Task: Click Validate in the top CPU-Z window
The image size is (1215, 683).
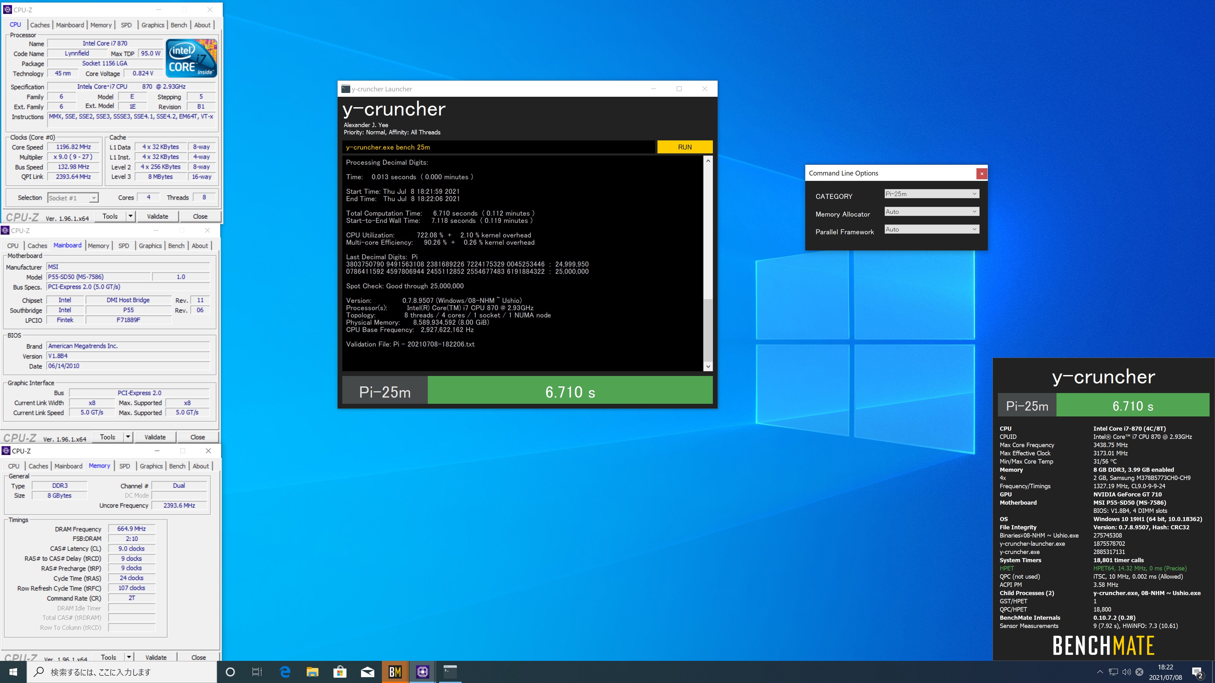Action: [158, 216]
